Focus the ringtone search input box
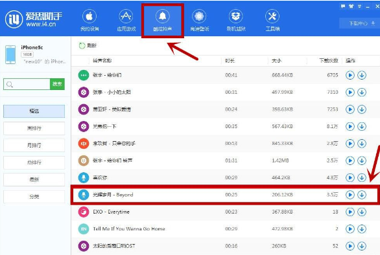380x255 pixels. tap(27, 84)
